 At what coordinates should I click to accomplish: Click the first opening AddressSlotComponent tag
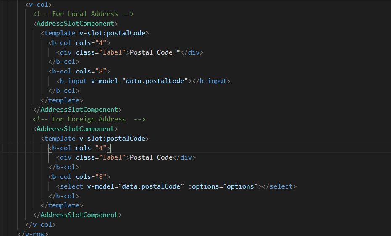click(x=75, y=24)
